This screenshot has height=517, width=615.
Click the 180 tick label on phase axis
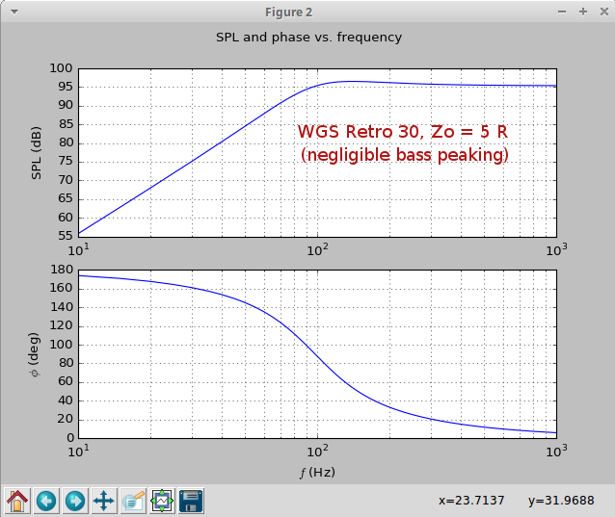tap(62, 270)
